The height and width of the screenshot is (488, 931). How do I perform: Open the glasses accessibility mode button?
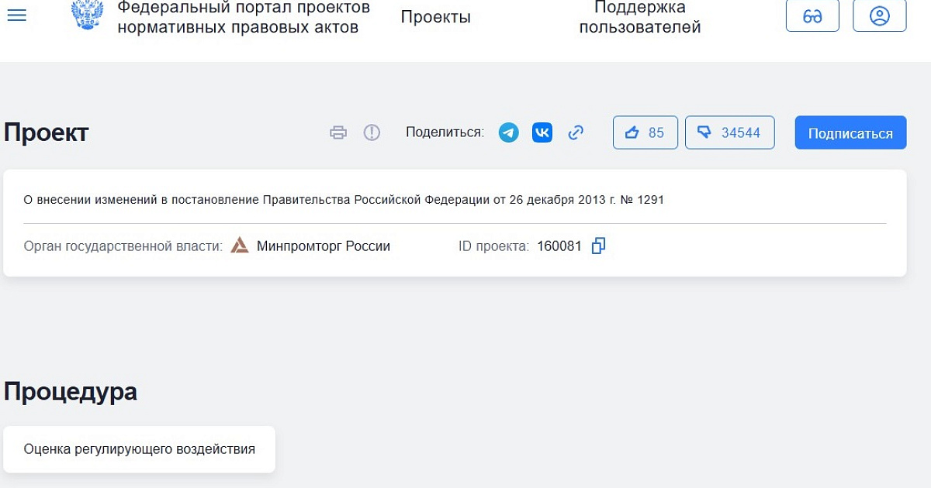tap(812, 16)
